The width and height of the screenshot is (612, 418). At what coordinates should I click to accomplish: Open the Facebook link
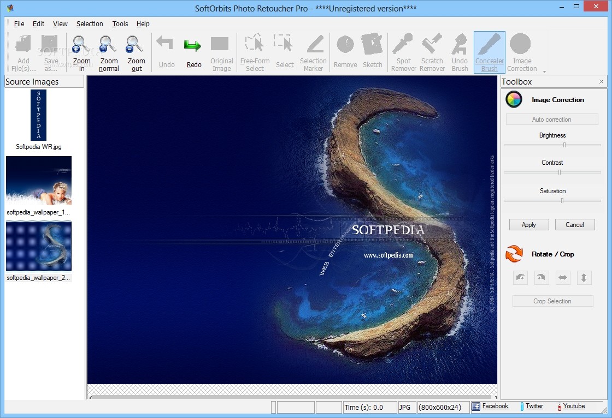tap(495, 406)
